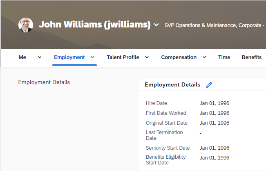Click the Seniority Start Date value
The width and height of the screenshot is (266, 171).
214,148
